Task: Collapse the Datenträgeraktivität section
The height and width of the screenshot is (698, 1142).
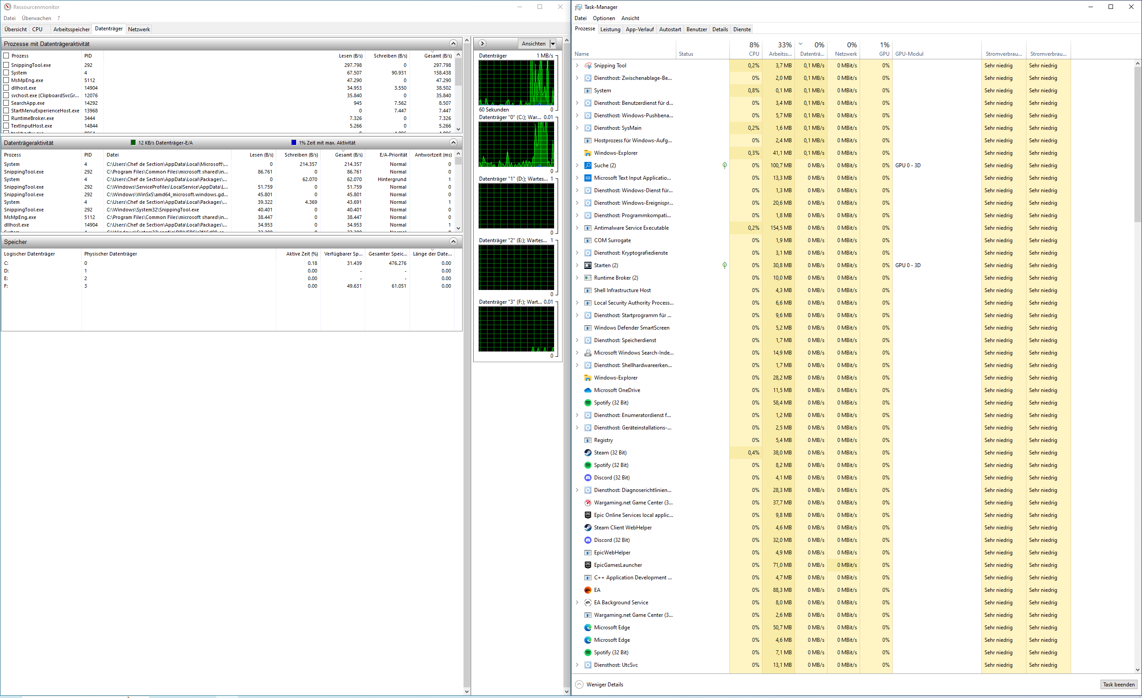Action: click(x=453, y=143)
